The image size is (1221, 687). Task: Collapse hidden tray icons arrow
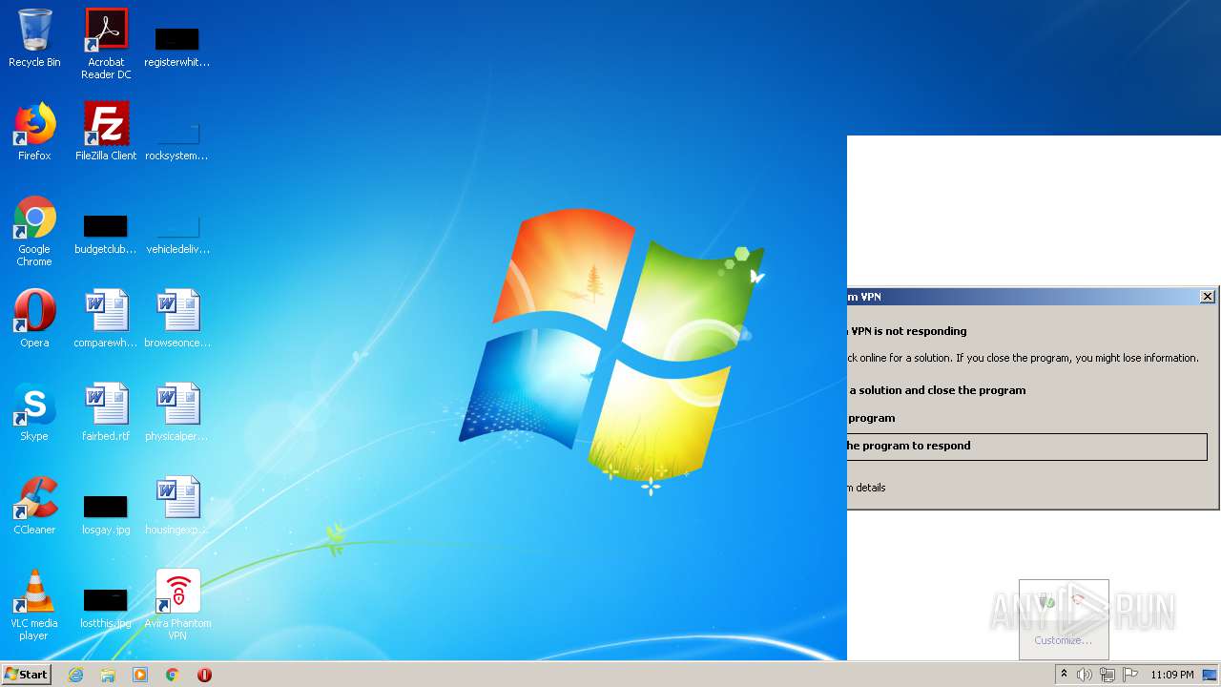1064,675
